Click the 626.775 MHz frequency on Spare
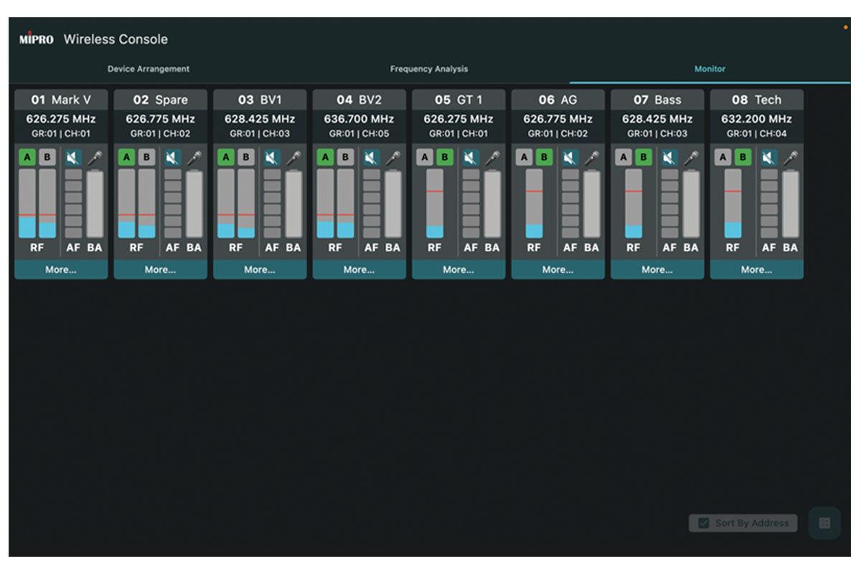 (x=160, y=119)
